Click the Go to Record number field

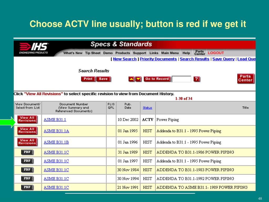coord(182,79)
